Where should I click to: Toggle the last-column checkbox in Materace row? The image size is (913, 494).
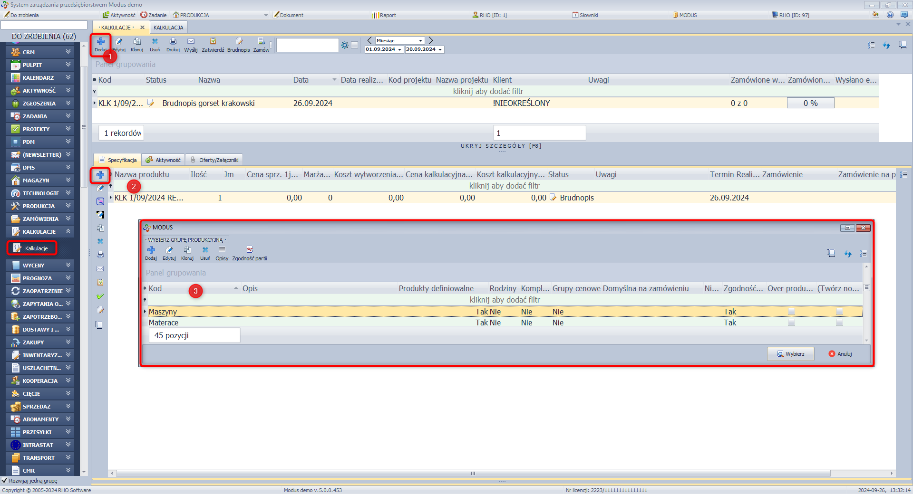click(839, 323)
